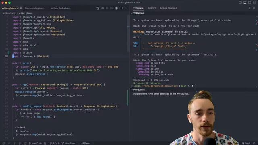Toggle secondary sidebar layout icon in title bar

click(x=250, y=2)
